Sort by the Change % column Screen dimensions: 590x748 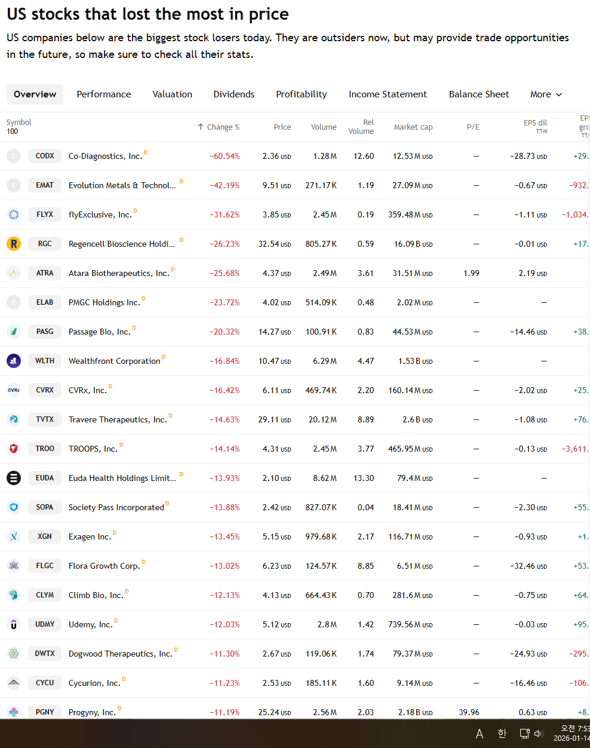point(219,127)
